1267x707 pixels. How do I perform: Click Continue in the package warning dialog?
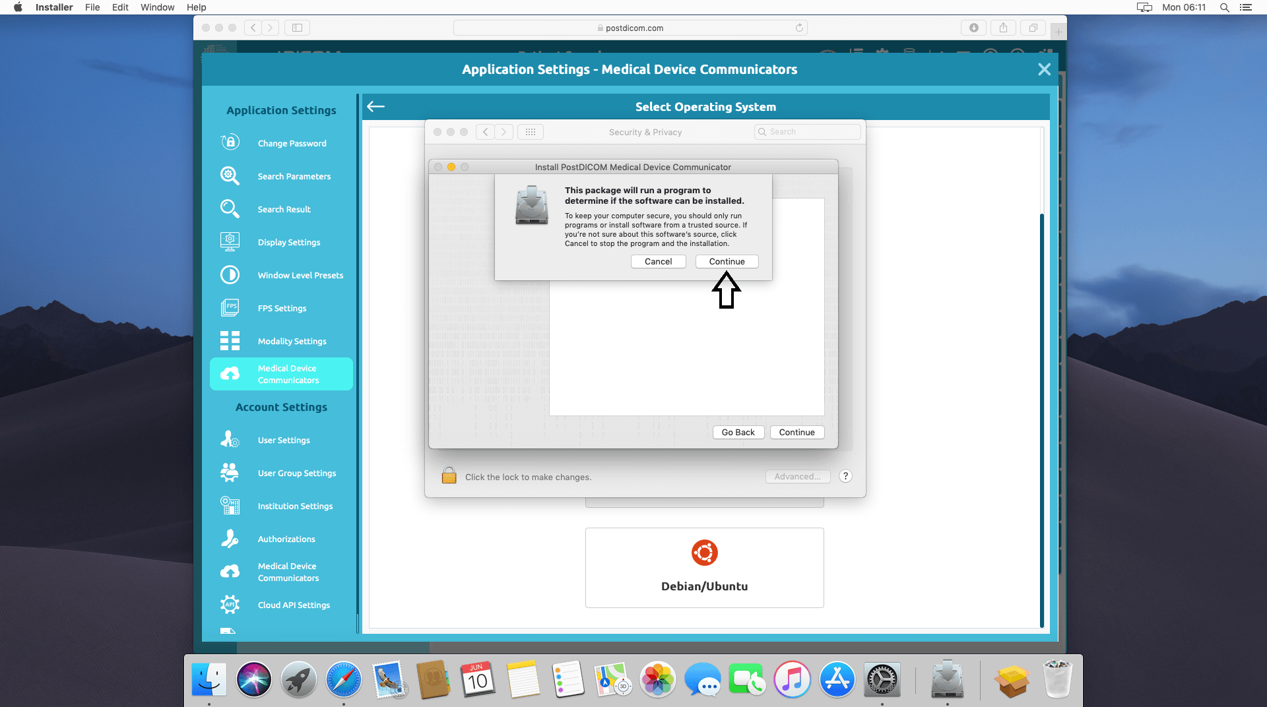tap(727, 261)
